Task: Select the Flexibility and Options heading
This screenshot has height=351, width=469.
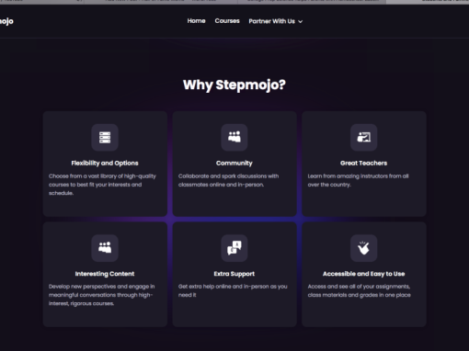Action: (x=105, y=163)
